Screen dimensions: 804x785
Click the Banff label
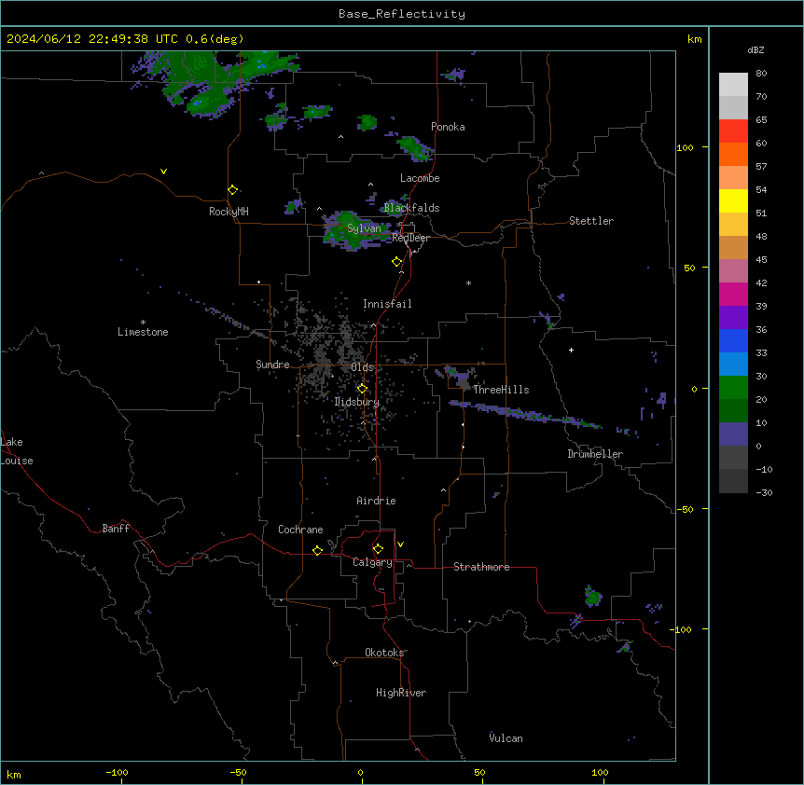116,529
